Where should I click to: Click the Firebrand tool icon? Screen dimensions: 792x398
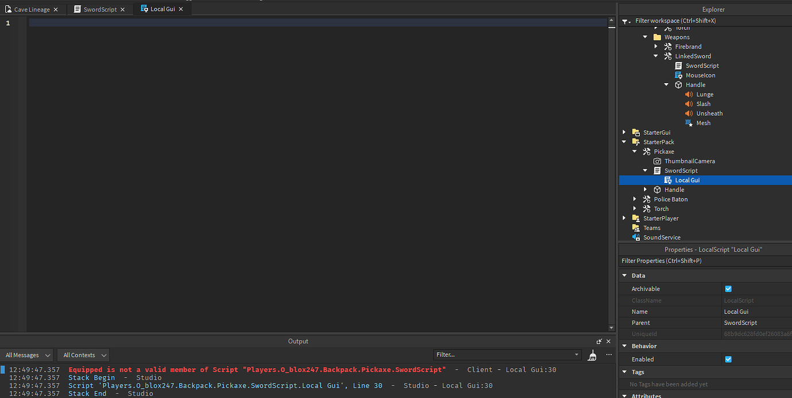667,46
